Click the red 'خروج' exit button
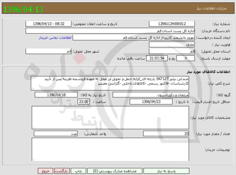236x175 pixels. point(45,171)
